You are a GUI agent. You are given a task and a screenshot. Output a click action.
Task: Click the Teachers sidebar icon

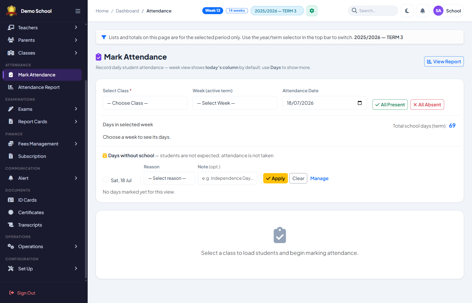pos(11,28)
